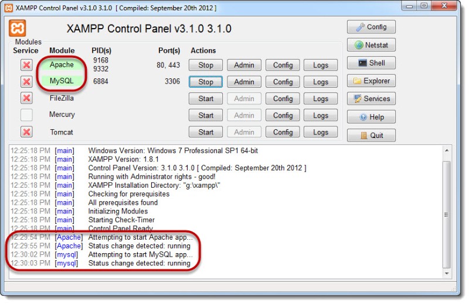Open the Netstat tool
469x304 pixels.
tap(371, 45)
